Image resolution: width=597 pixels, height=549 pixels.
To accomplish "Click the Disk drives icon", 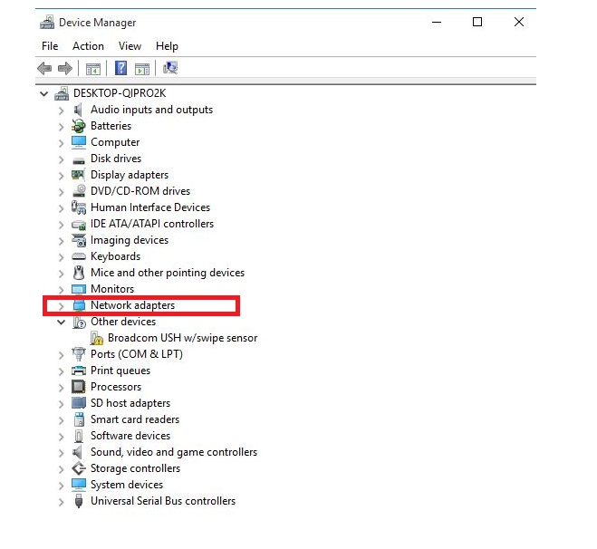I will pos(79,161).
